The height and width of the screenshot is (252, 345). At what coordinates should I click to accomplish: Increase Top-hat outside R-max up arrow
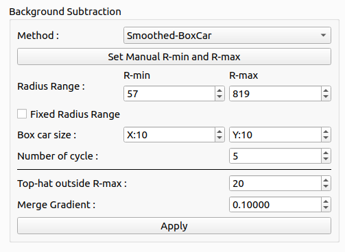[x=326, y=180]
